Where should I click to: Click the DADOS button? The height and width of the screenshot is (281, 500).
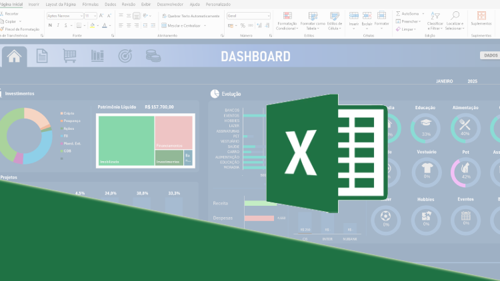pos(490,55)
